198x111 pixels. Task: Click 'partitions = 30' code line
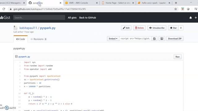pos(32,83)
